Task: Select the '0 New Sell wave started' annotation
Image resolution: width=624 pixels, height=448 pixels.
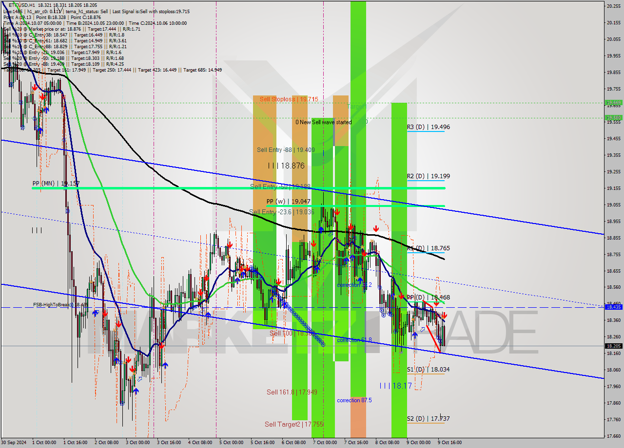Action: pos(323,122)
